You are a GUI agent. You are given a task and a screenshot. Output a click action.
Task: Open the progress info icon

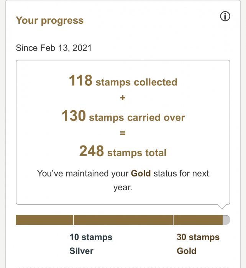pos(225,16)
